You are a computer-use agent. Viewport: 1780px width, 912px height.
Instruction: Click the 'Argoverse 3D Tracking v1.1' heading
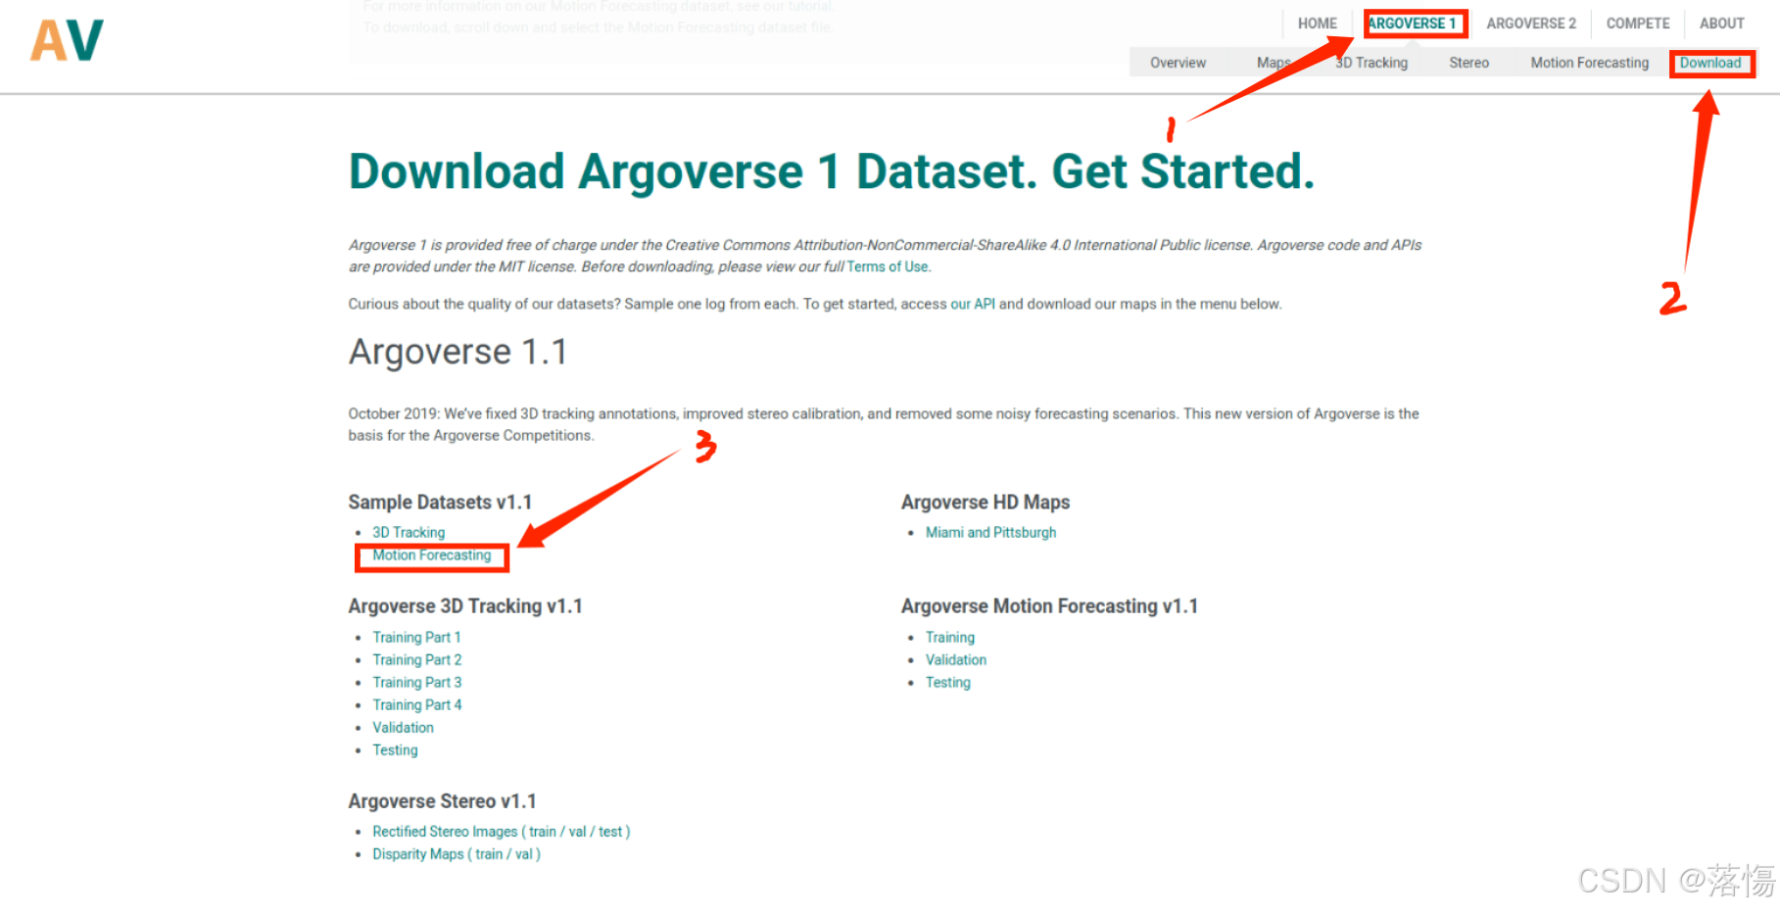point(465,605)
